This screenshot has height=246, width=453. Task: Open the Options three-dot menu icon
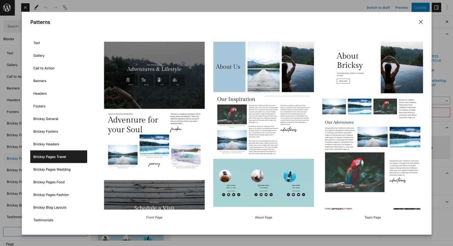point(447,7)
